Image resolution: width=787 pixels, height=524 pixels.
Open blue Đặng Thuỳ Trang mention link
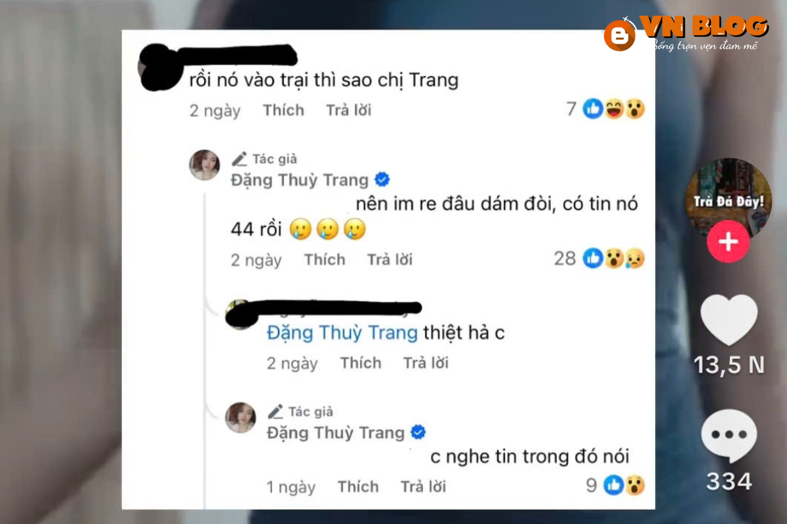click(342, 333)
